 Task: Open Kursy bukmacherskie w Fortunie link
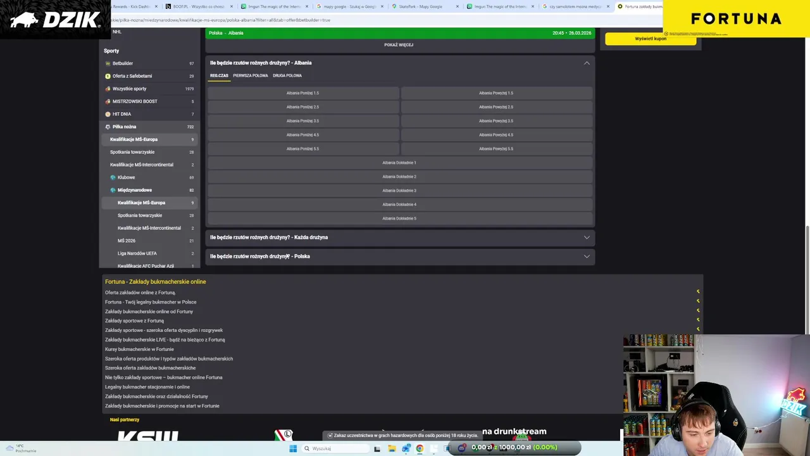coord(139,349)
